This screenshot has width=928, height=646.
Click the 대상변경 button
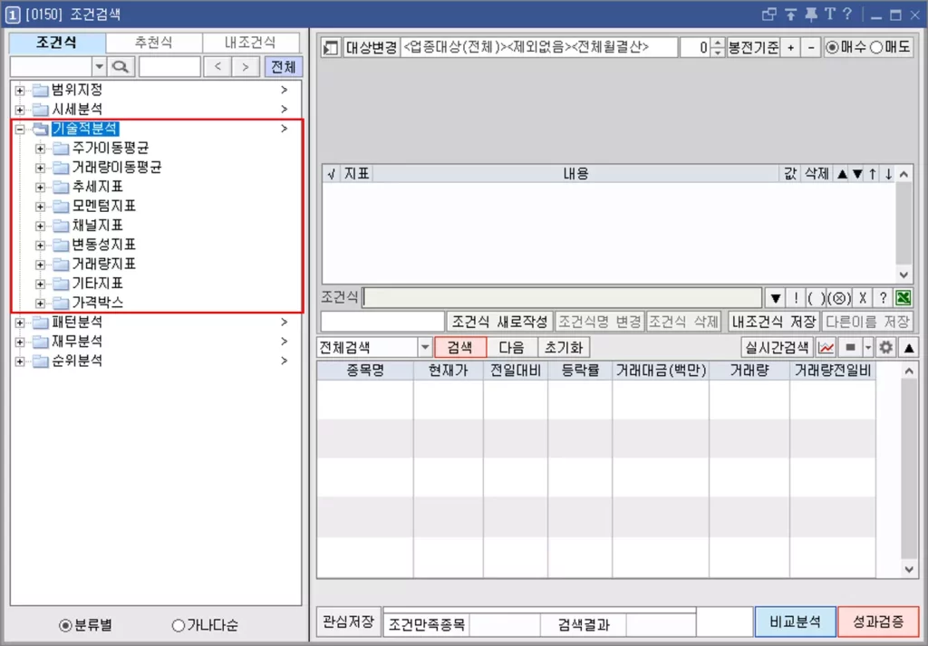[371, 48]
